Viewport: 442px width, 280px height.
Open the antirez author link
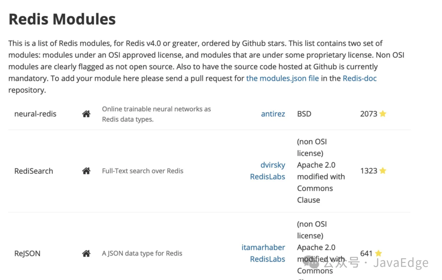(273, 114)
